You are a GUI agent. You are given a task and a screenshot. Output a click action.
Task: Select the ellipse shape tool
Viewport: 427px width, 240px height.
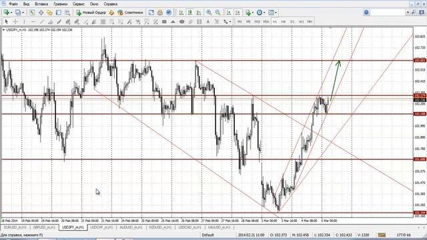pos(182,21)
